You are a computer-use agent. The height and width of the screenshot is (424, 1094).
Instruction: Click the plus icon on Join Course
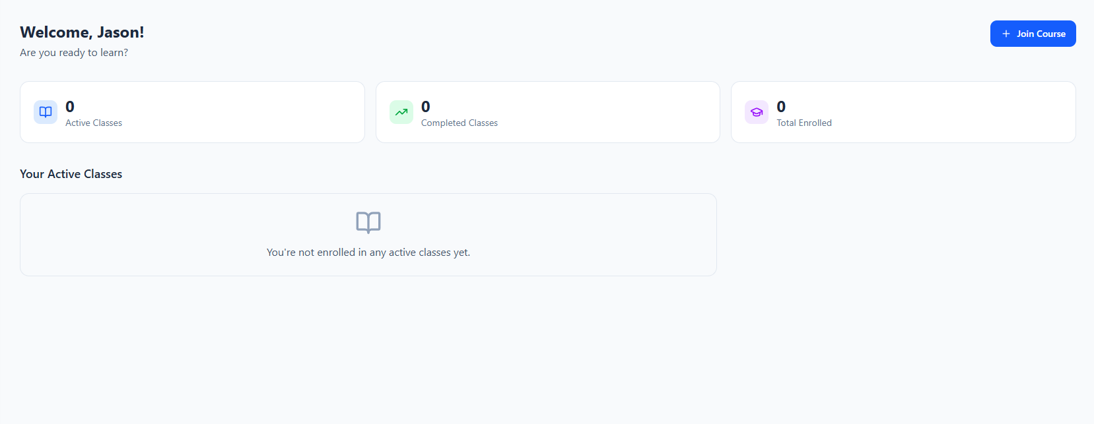tap(1006, 34)
